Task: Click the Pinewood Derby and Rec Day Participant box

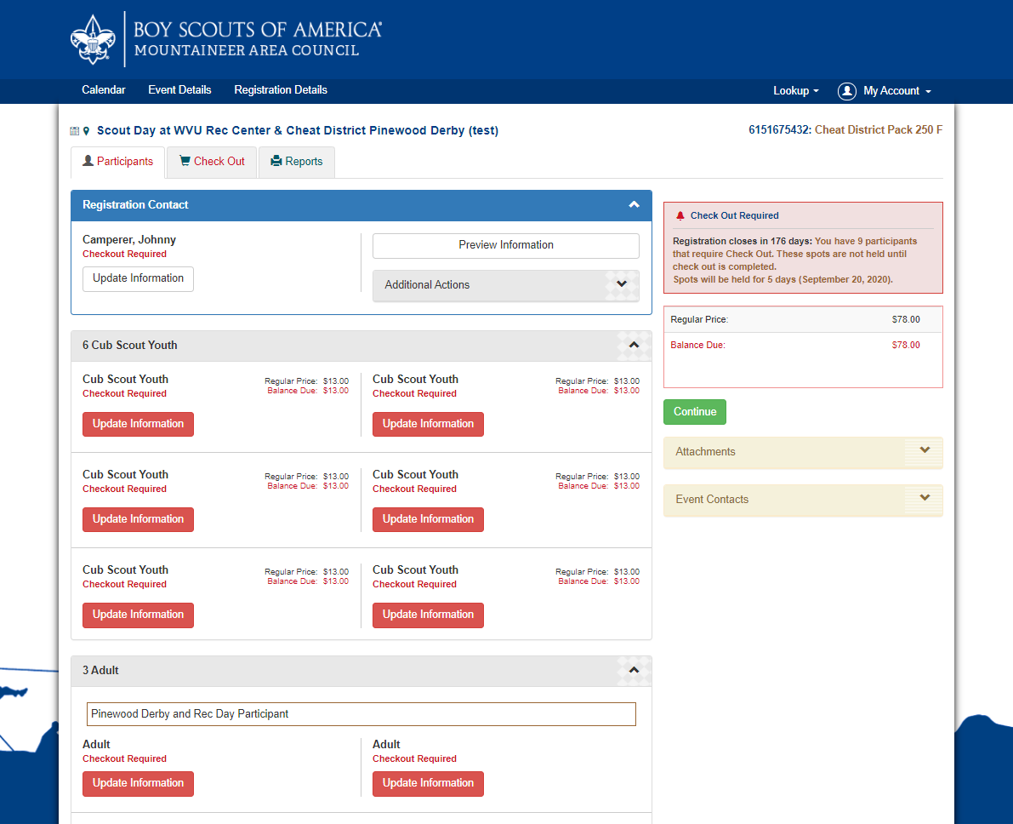Action: pyautogui.click(x=361, y=714)
